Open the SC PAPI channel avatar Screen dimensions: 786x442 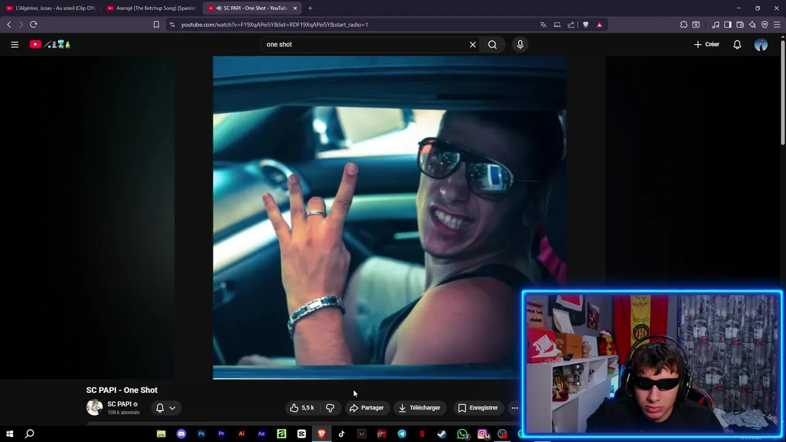[x=95, y=408]
